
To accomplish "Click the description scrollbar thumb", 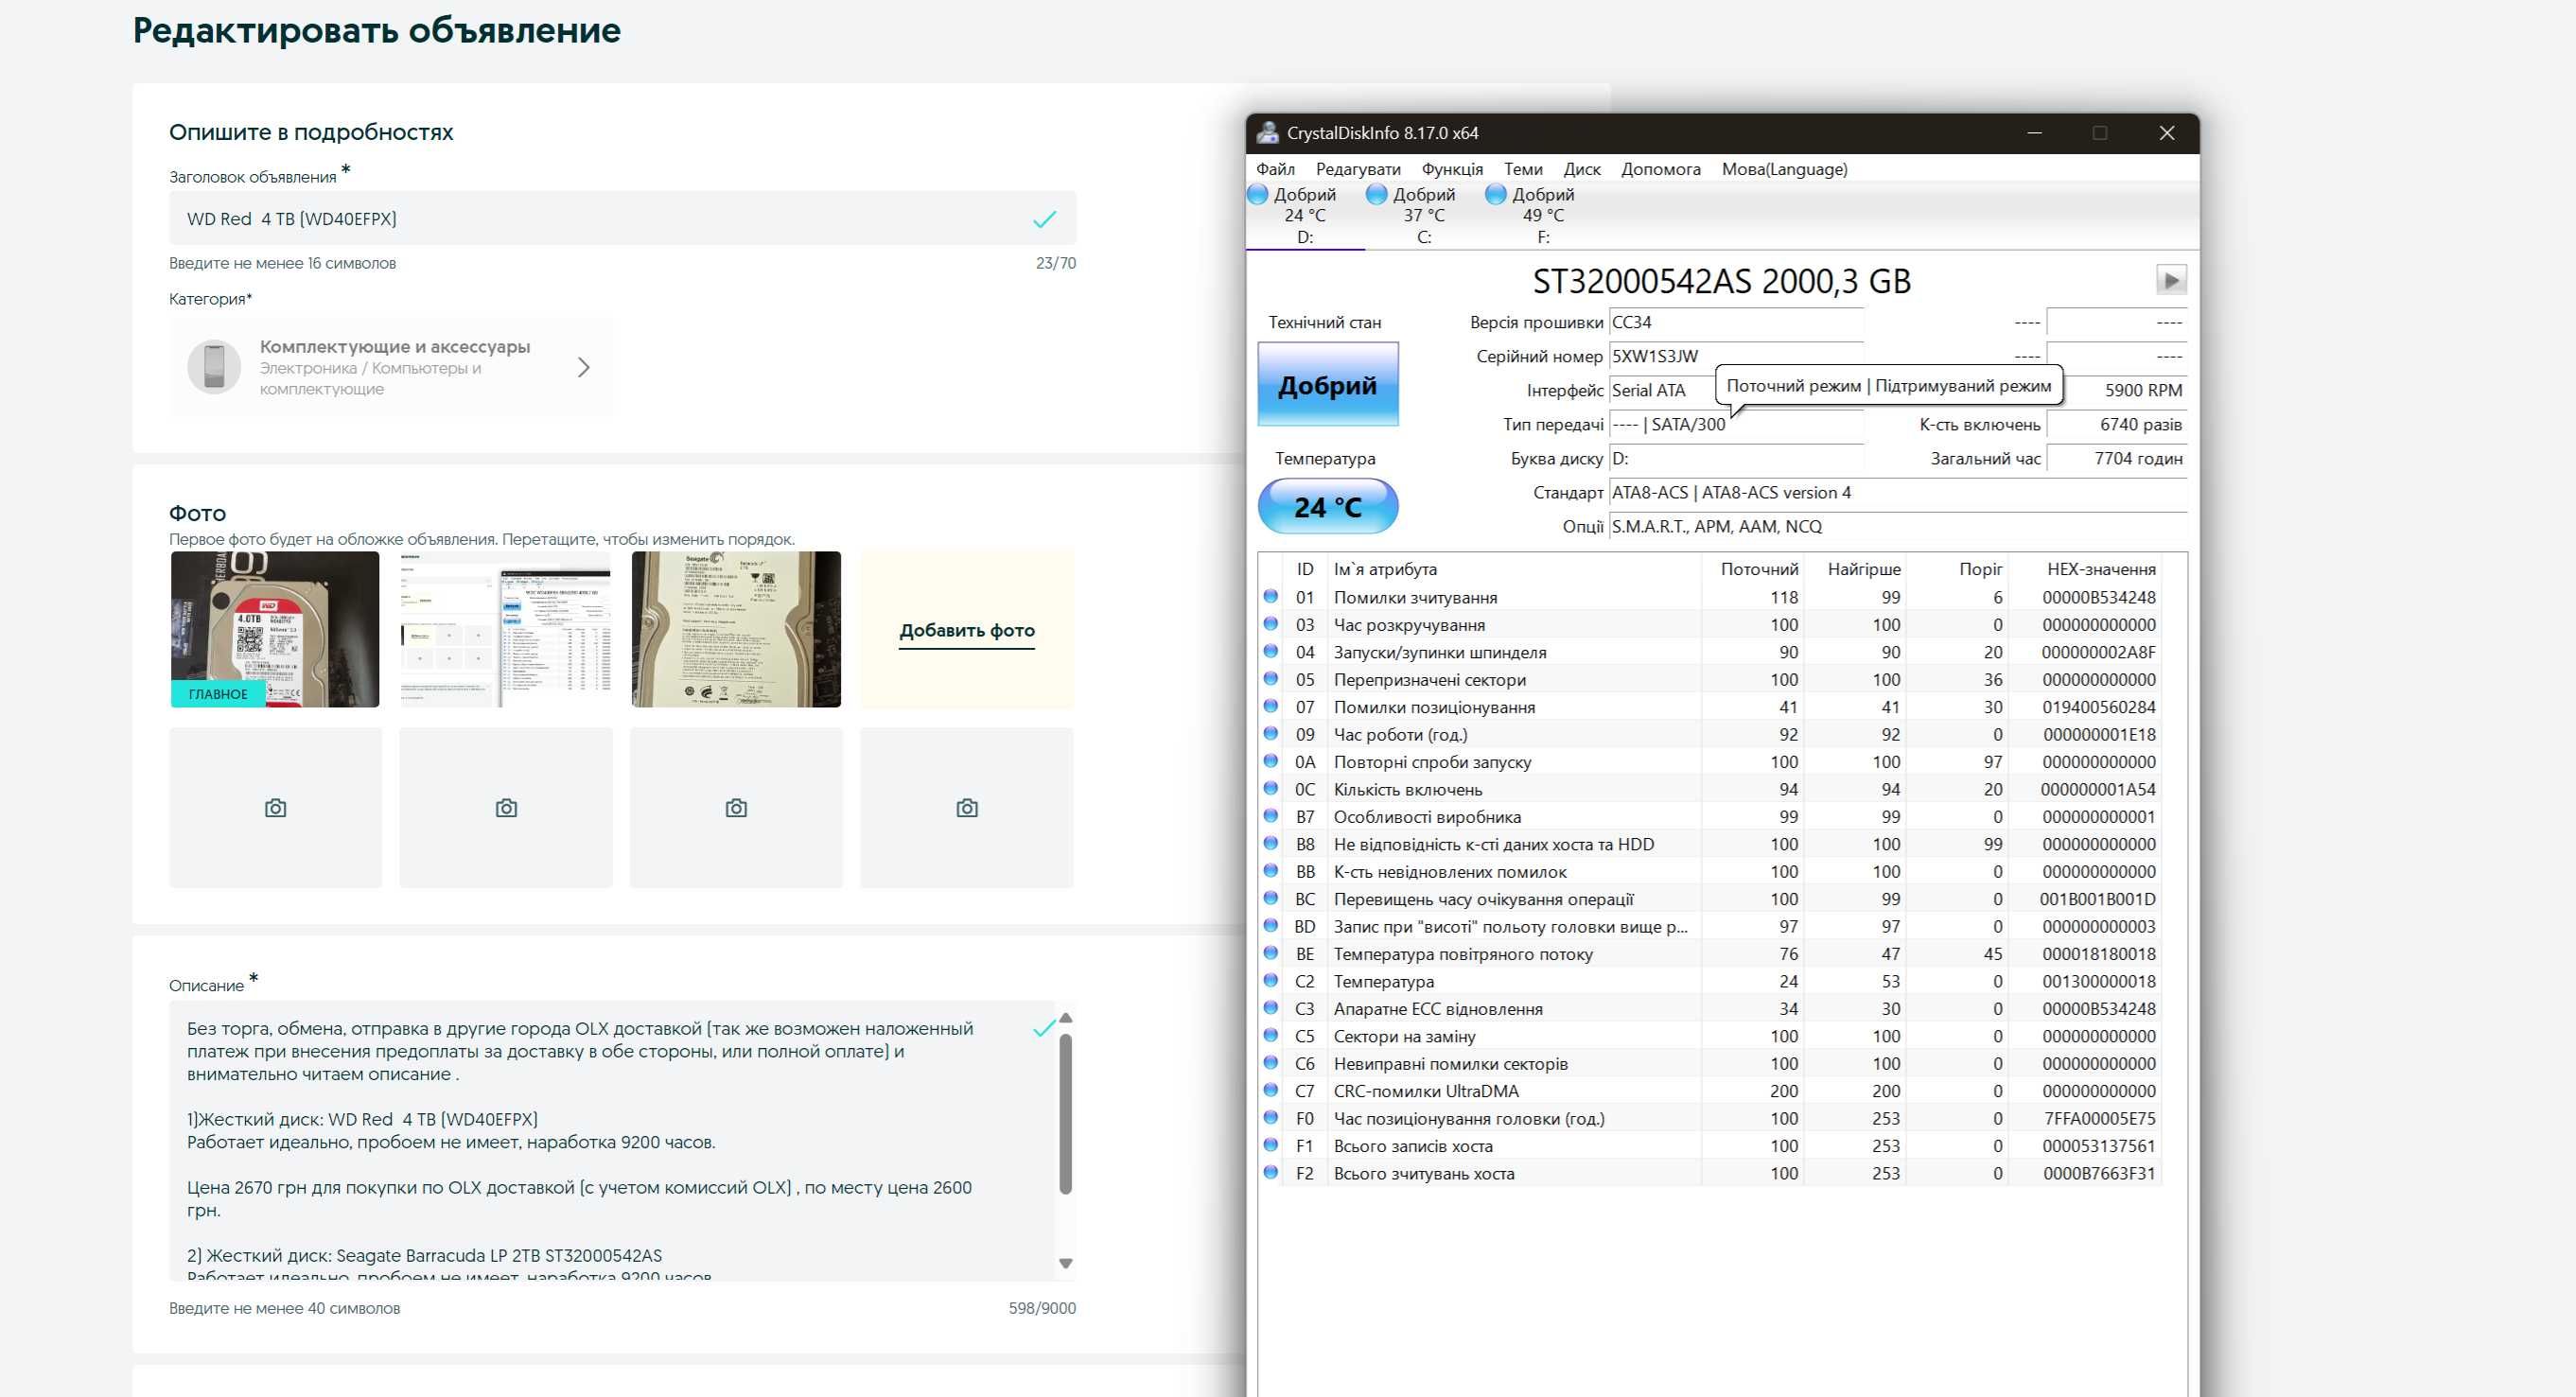I will tap(1065, 1113).
